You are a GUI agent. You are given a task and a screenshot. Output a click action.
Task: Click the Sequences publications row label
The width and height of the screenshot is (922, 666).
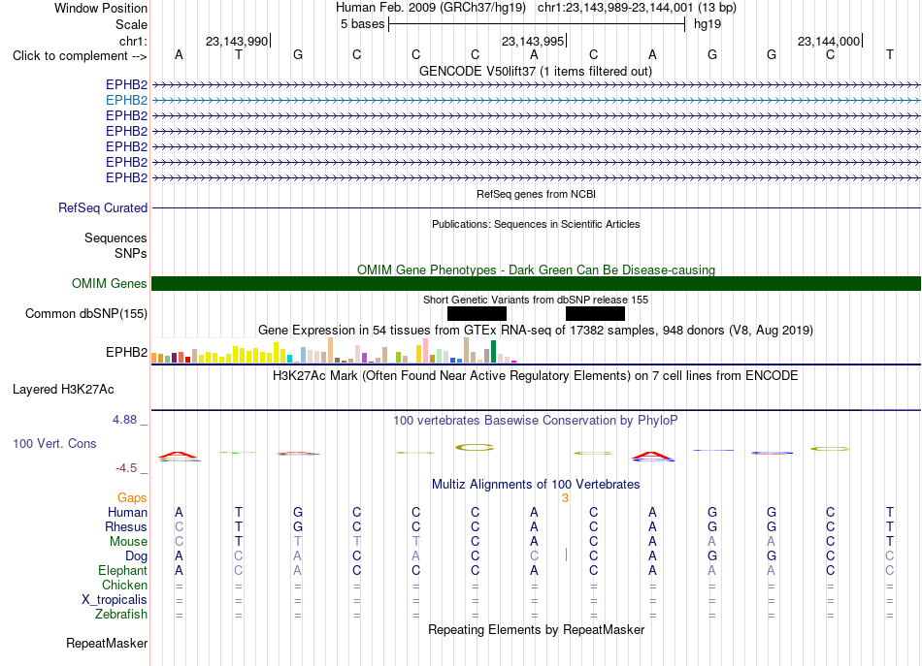(x=115, y=238)
